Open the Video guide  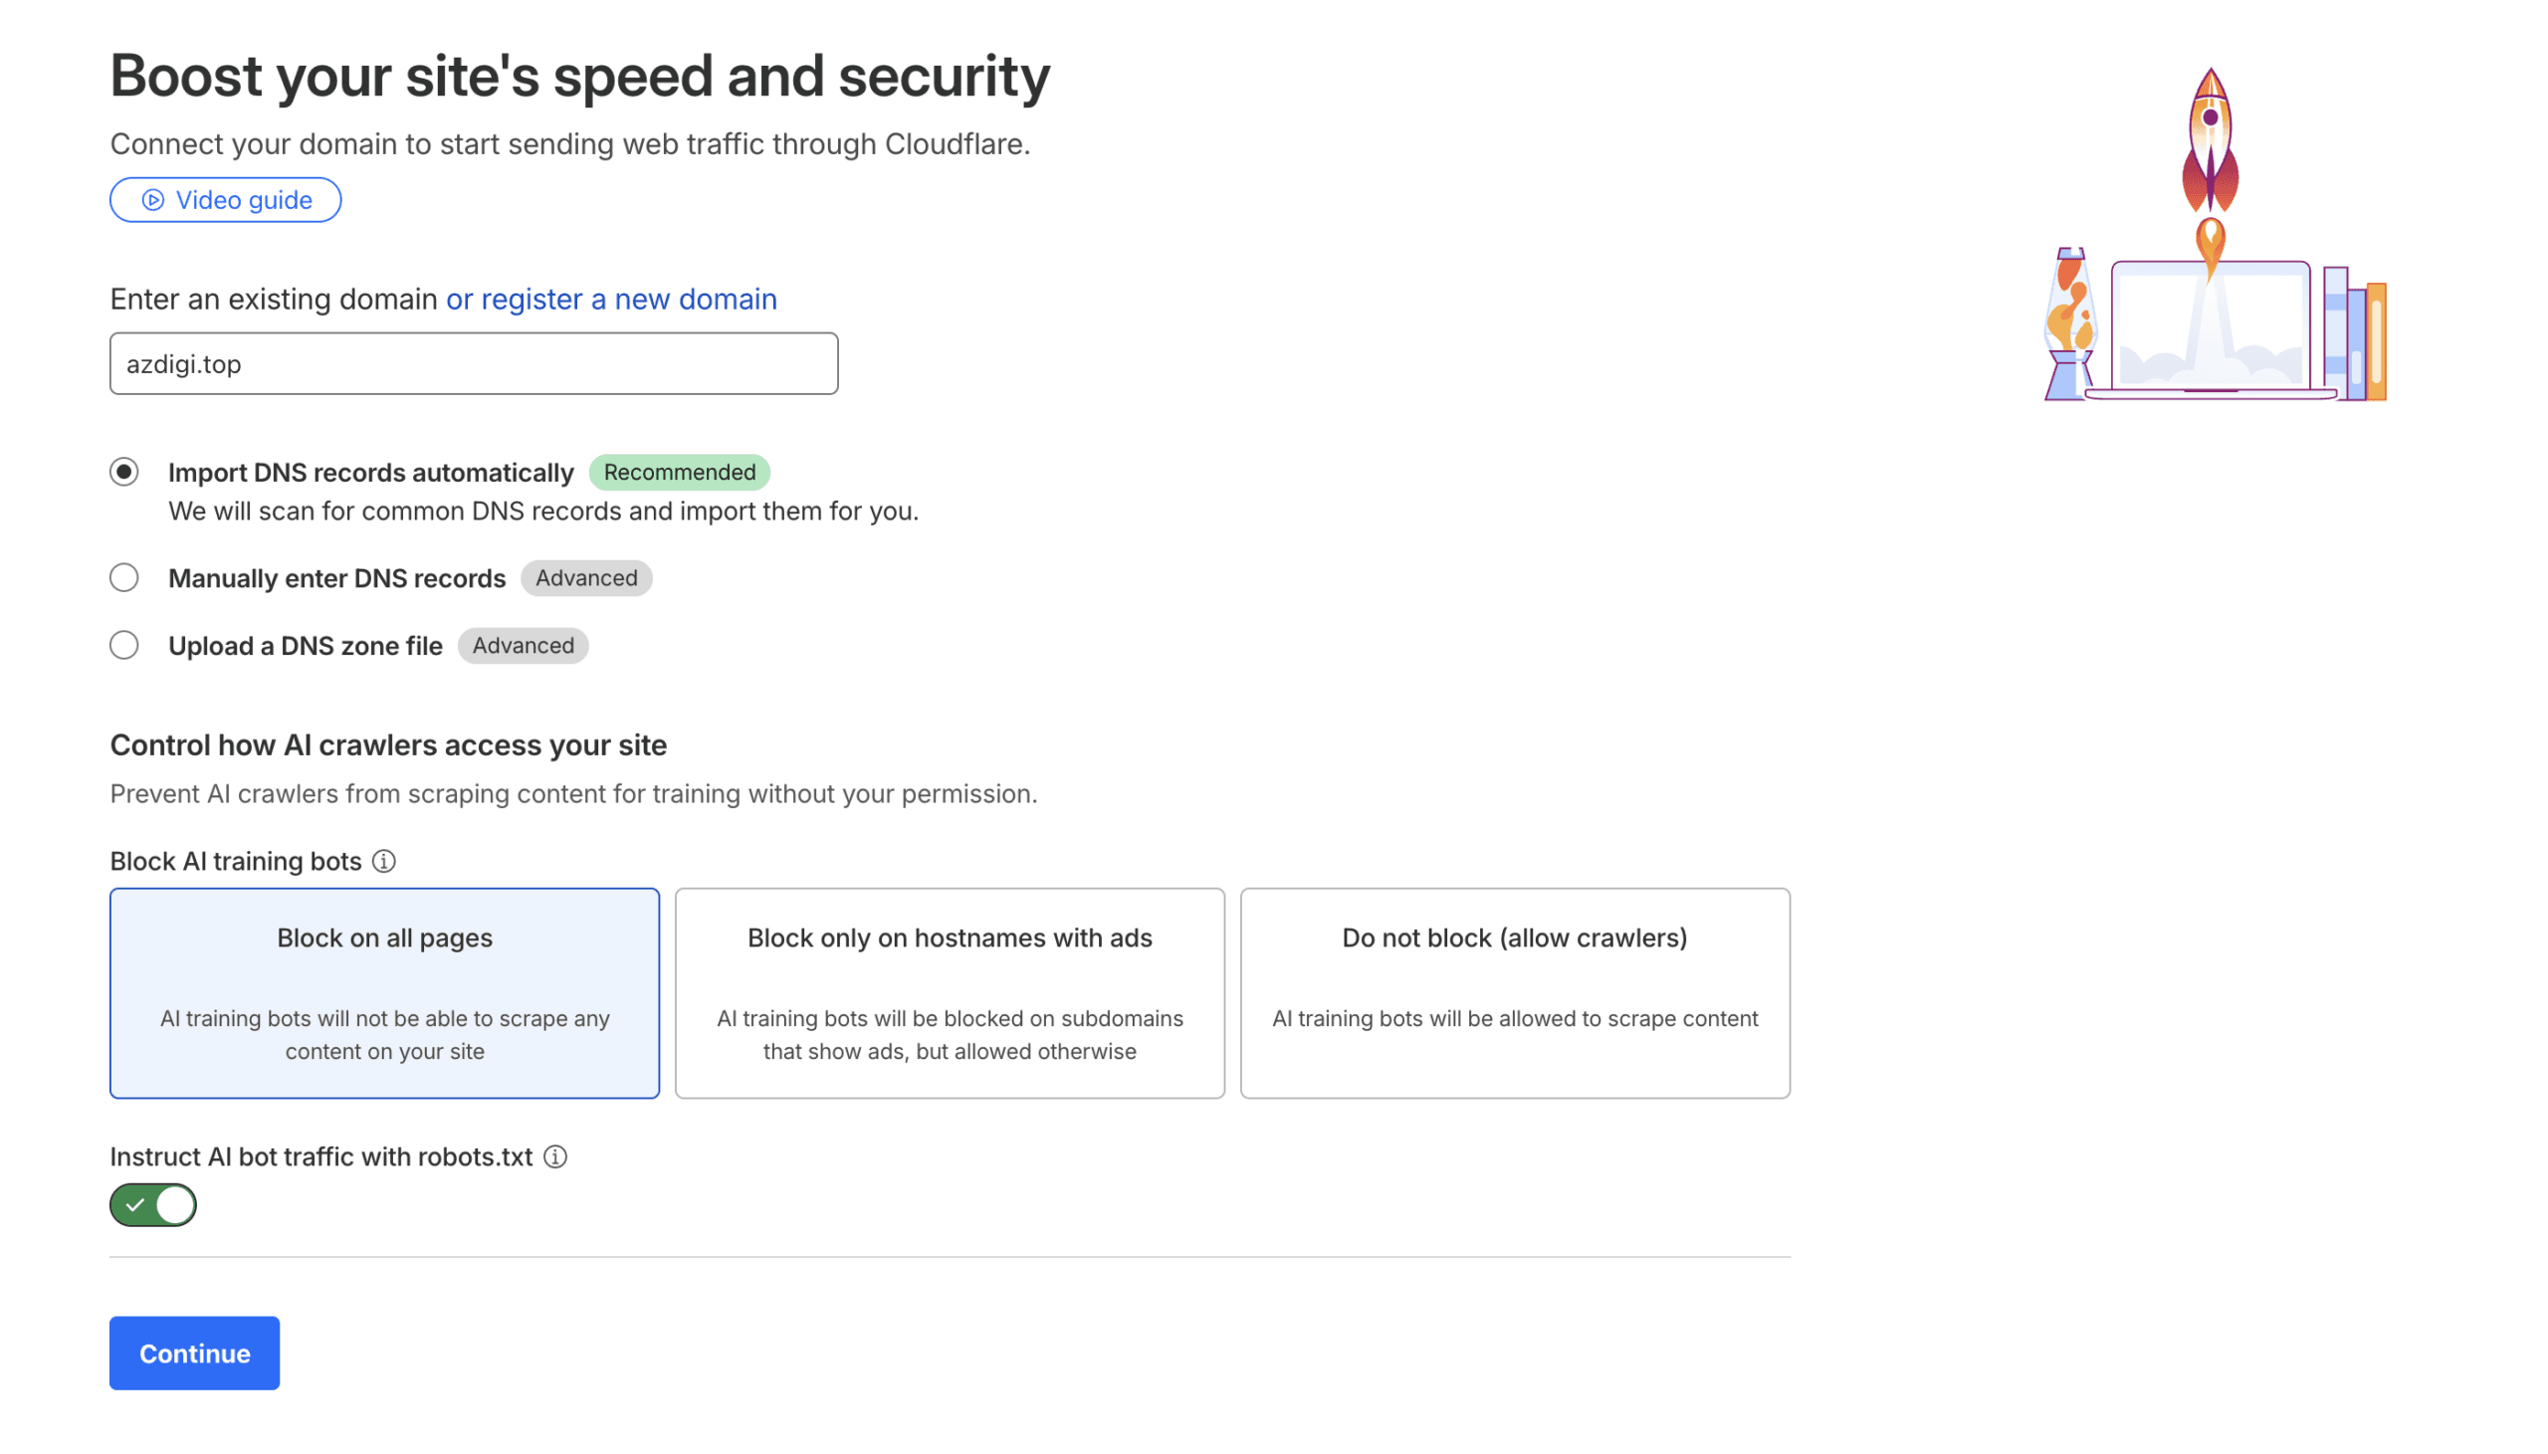[x=225, y=199]
